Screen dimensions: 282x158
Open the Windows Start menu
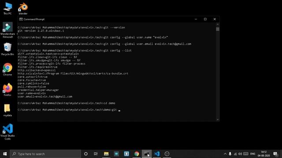click(x=5, y=154)
